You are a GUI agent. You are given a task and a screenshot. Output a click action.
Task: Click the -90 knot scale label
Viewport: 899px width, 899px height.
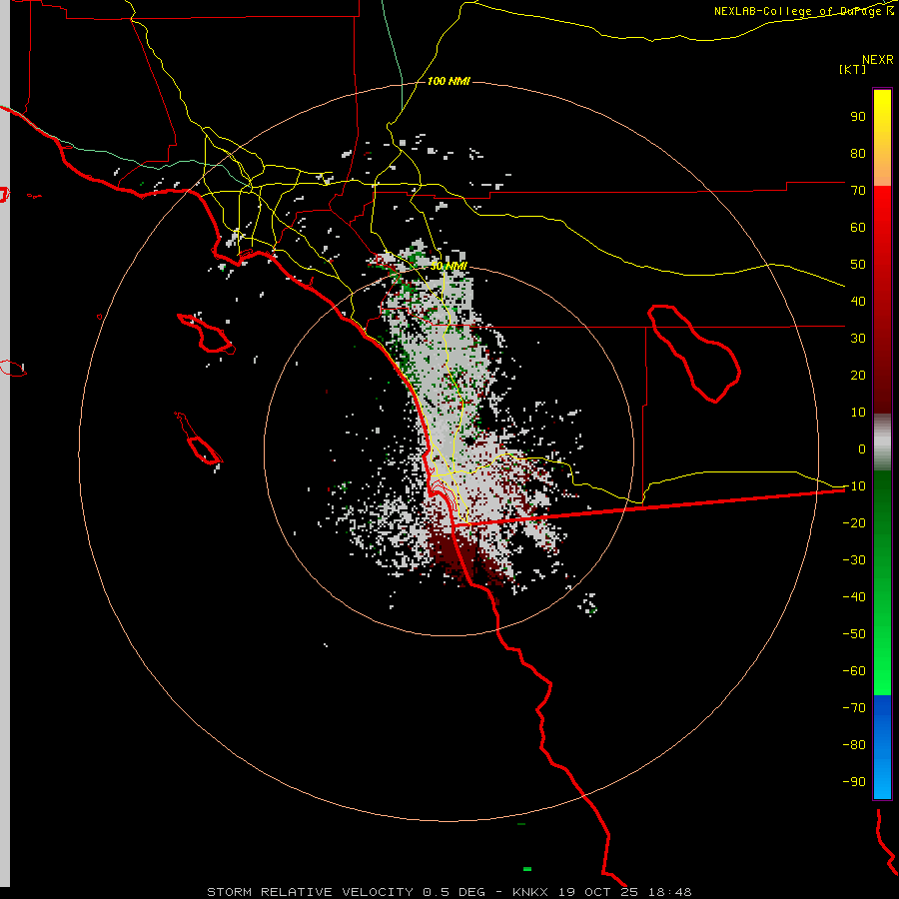pos(854,781)
